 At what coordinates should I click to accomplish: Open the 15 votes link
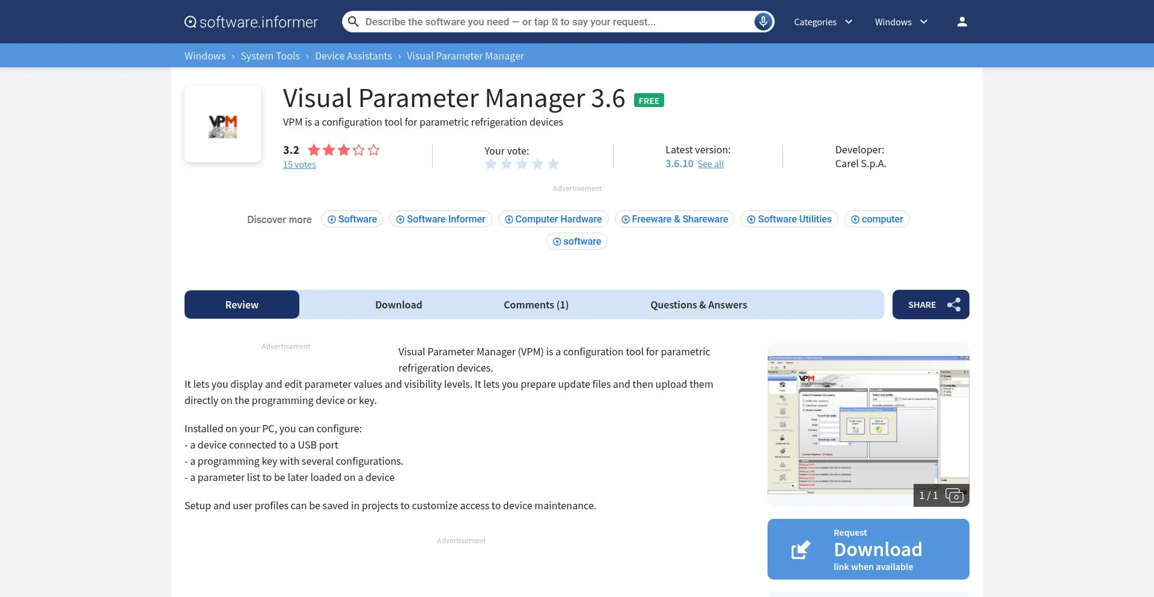[299, 165]
